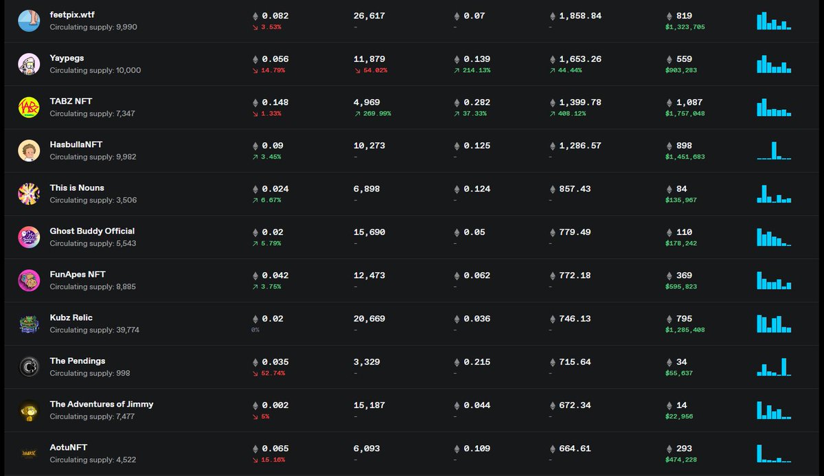824x476 pixels.
Task: Open The Pendings collection name
Action: [78, 361]
